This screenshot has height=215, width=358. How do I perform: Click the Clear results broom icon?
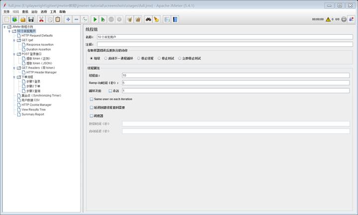pos(130,19)
